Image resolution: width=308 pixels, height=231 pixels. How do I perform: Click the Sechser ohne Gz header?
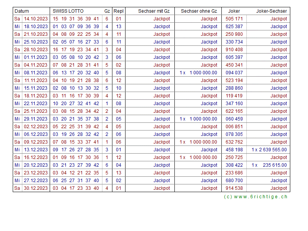199,11
